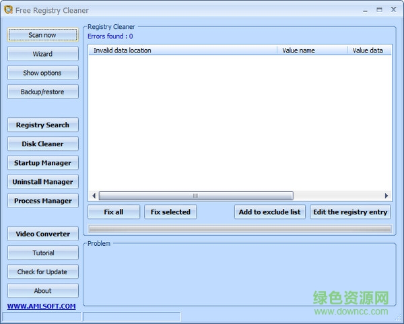The image size is (404, 324).
Task: Open Show options settings
Action: pos(42,73)
